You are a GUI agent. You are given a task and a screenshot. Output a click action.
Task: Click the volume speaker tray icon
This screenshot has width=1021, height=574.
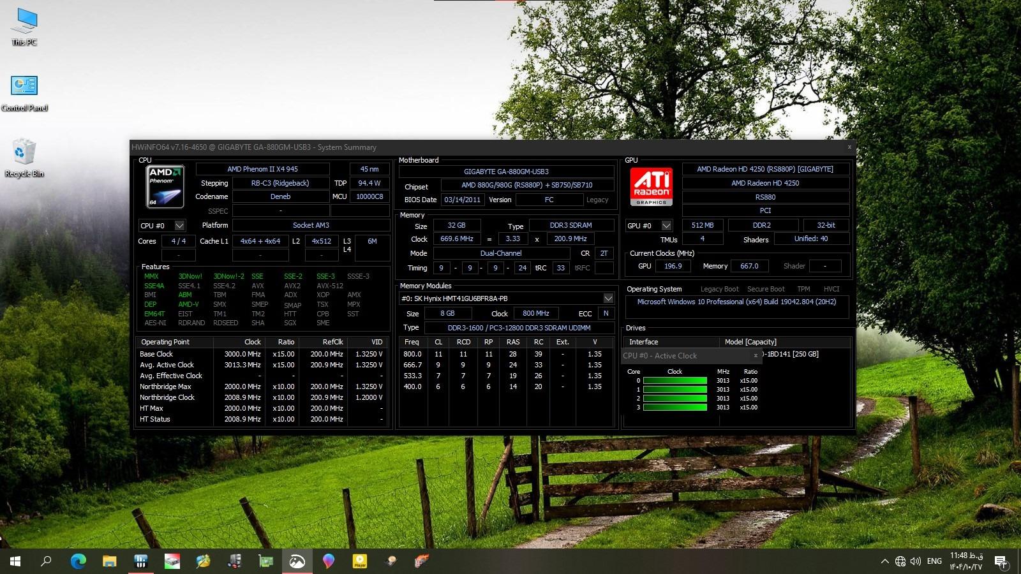click(916, 561)
